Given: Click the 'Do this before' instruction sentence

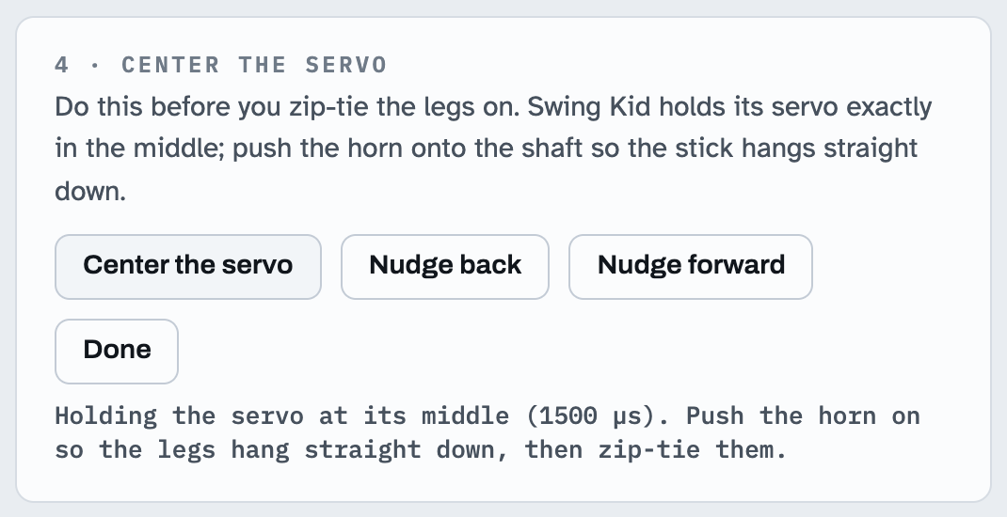Looking at the screenshot, I should 286,106.
